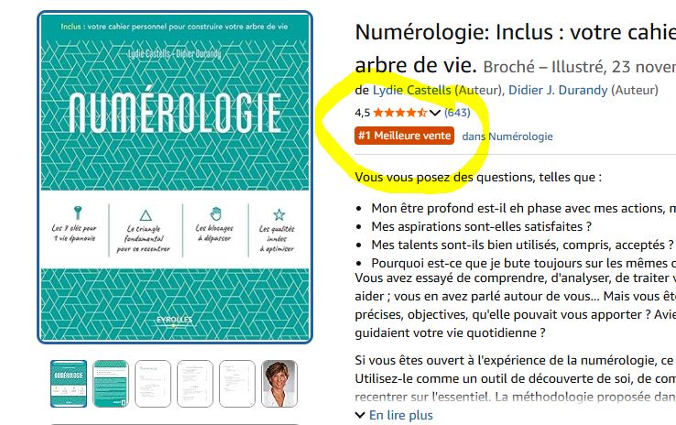676x425 pixels.
Task: Click the #1 Meilleure vente badge
Action: 404,136
